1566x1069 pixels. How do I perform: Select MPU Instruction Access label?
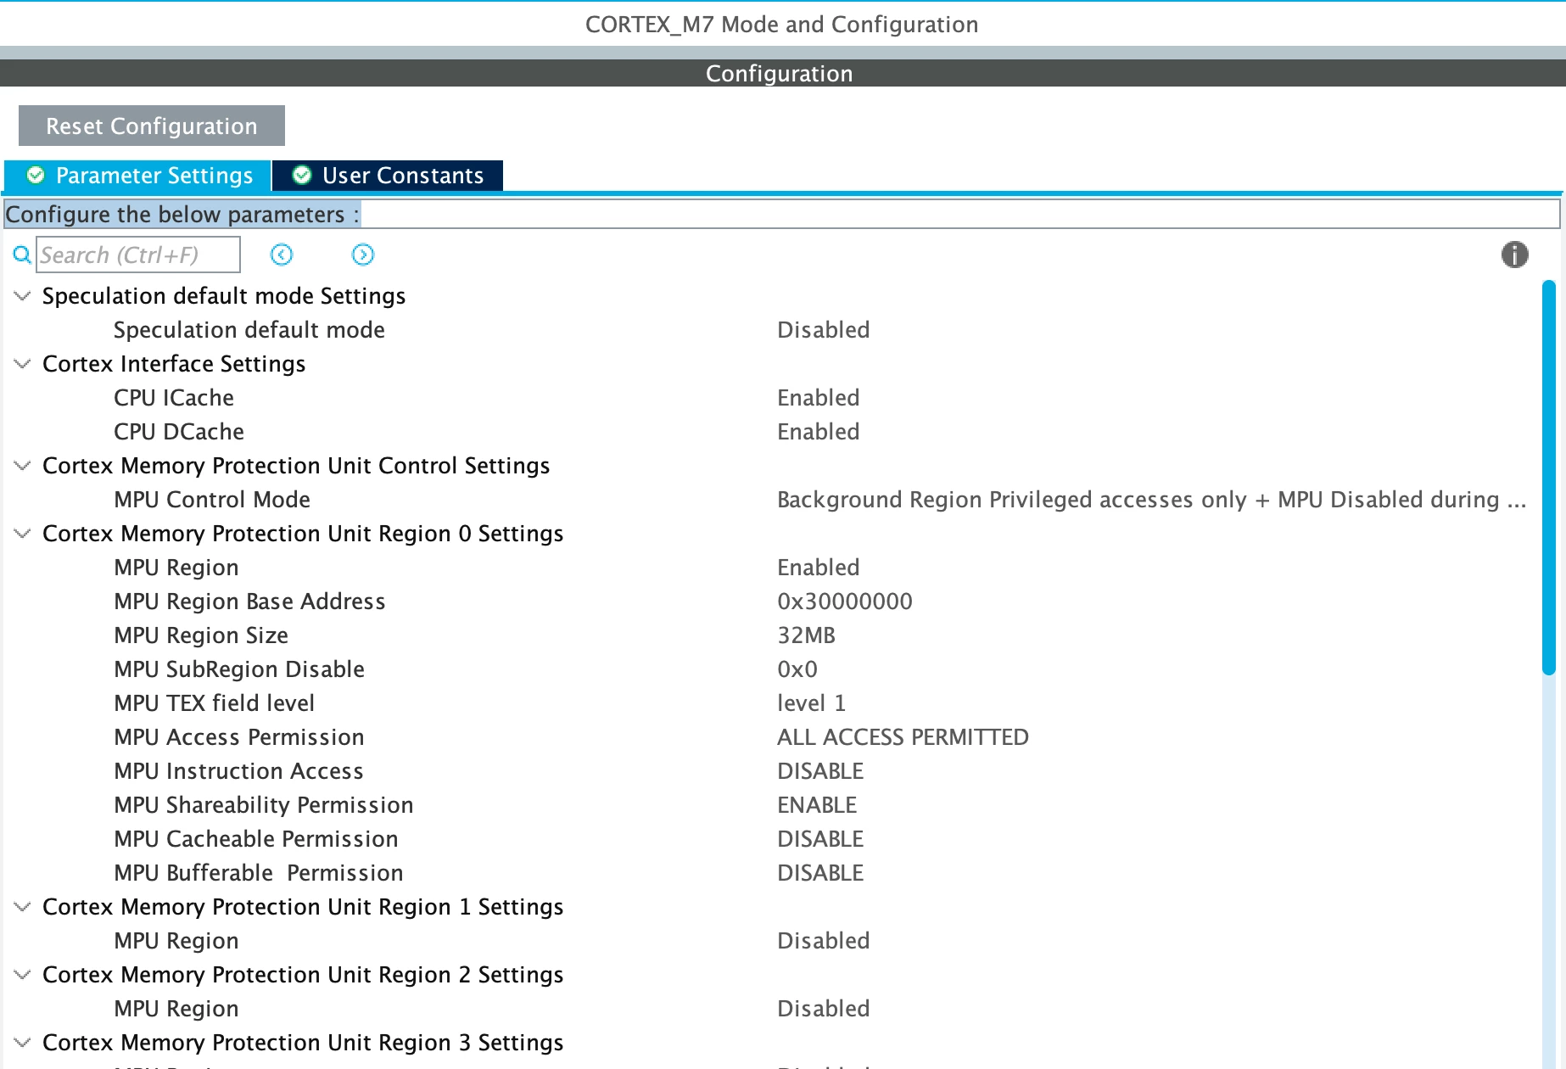tap(238, 771)
